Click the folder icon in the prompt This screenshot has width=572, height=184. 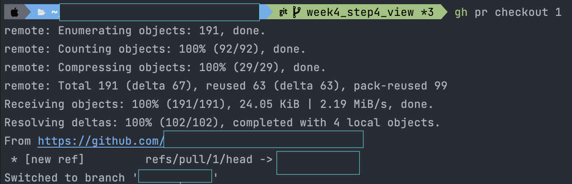pyautogui.click(x=41, y=12)
